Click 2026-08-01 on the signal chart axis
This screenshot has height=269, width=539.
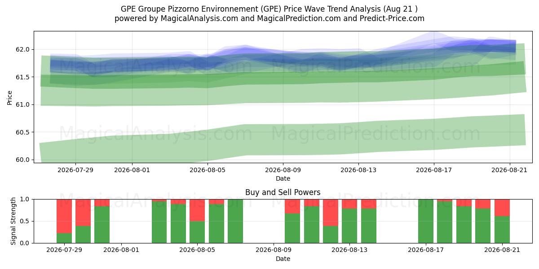121,250
